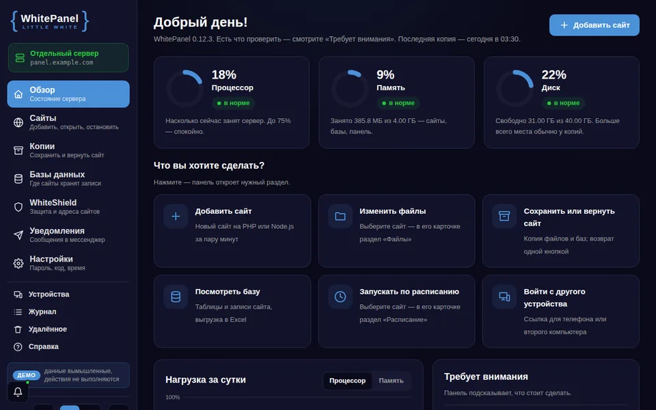The image size is (656, 410).
Task: Click the Что вы хотите сделать? heading
Action: pyautogui.click(x=209, y=165)
